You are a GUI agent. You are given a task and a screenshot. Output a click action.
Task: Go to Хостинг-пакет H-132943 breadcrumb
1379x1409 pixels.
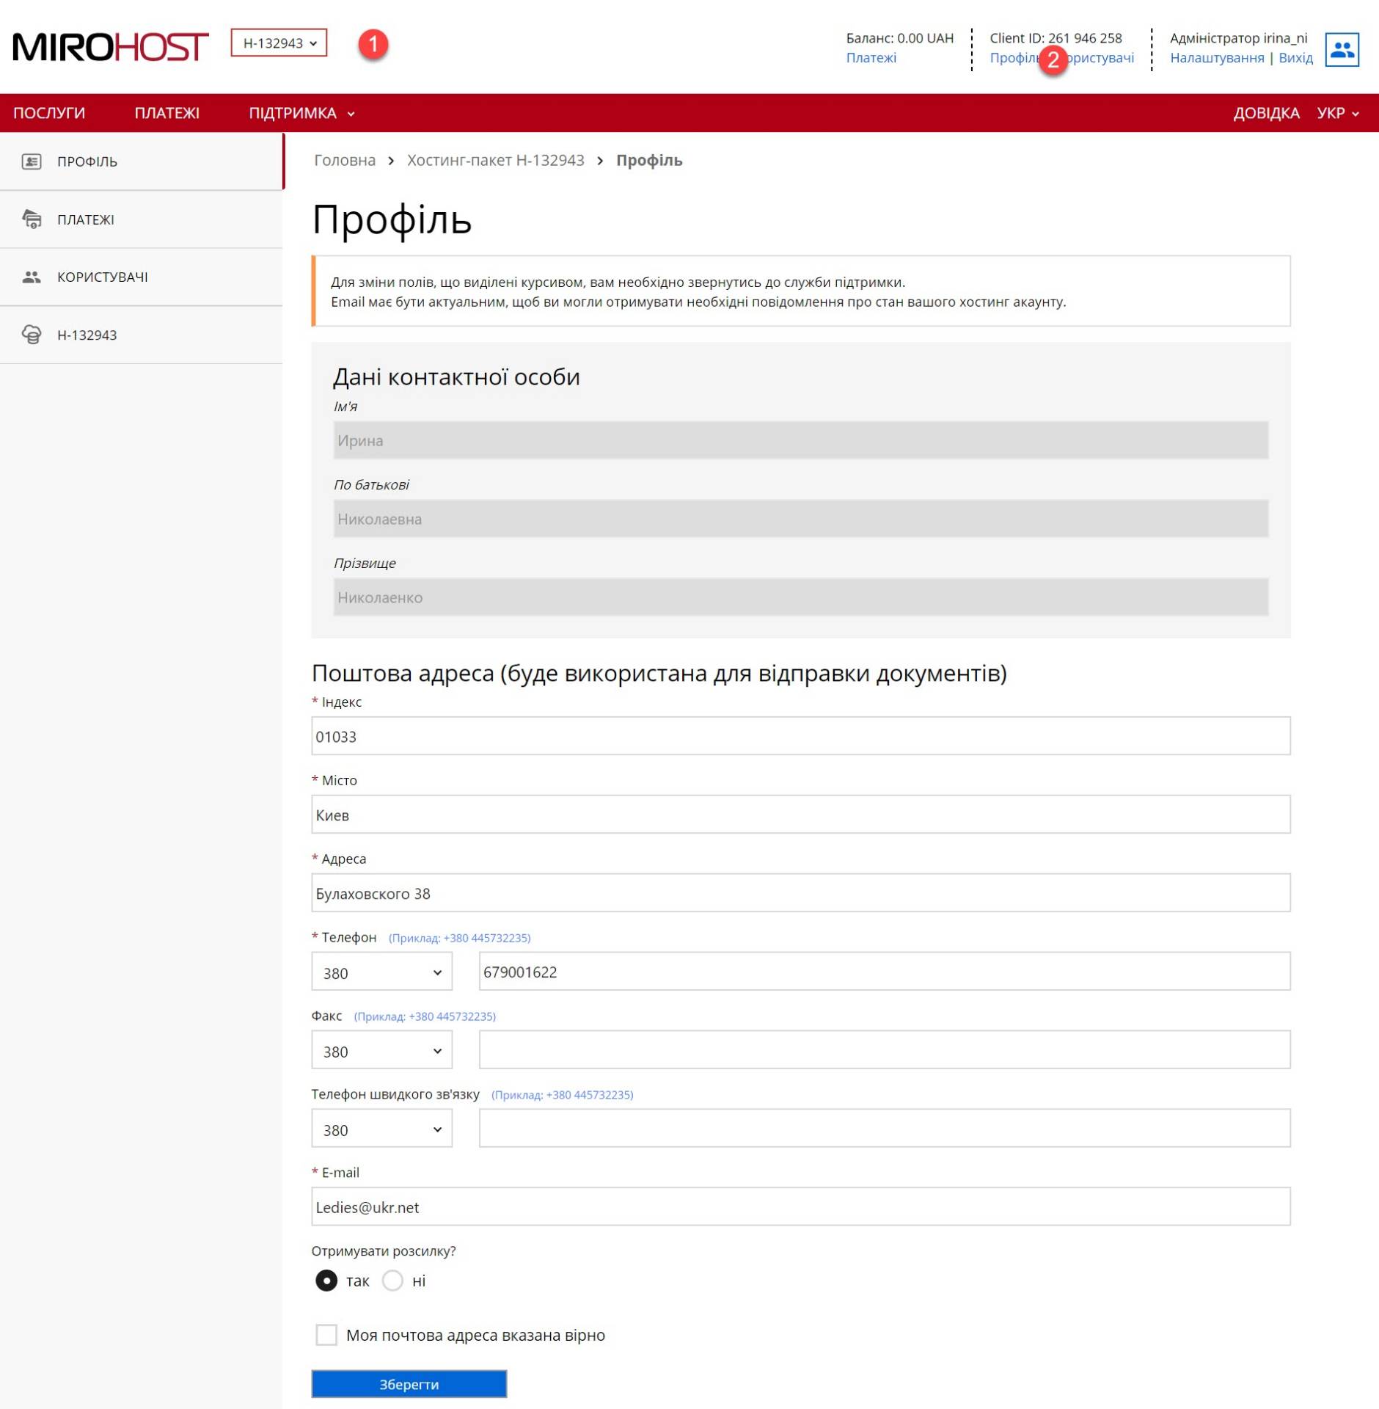[x=496, y=160]
